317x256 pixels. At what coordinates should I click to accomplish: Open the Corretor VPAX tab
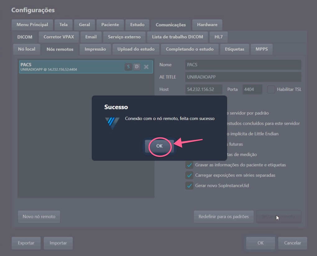[x=59, y=37]
